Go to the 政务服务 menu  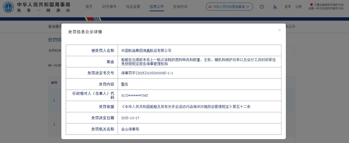pos(109,6)
